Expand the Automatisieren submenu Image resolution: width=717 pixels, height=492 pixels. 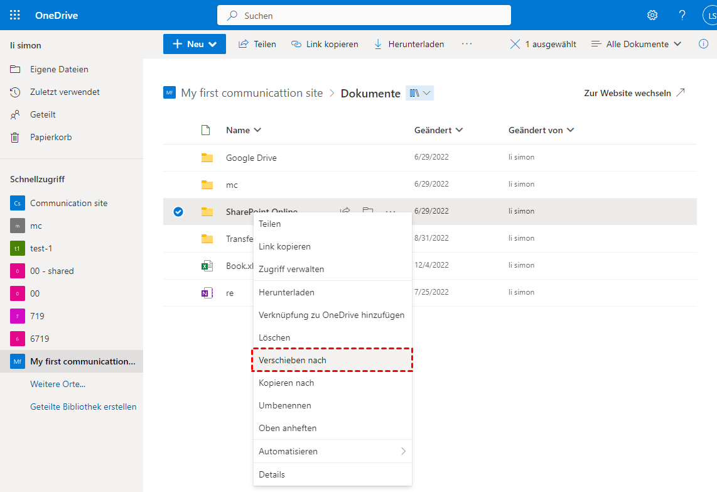click(x=332, y=451)
